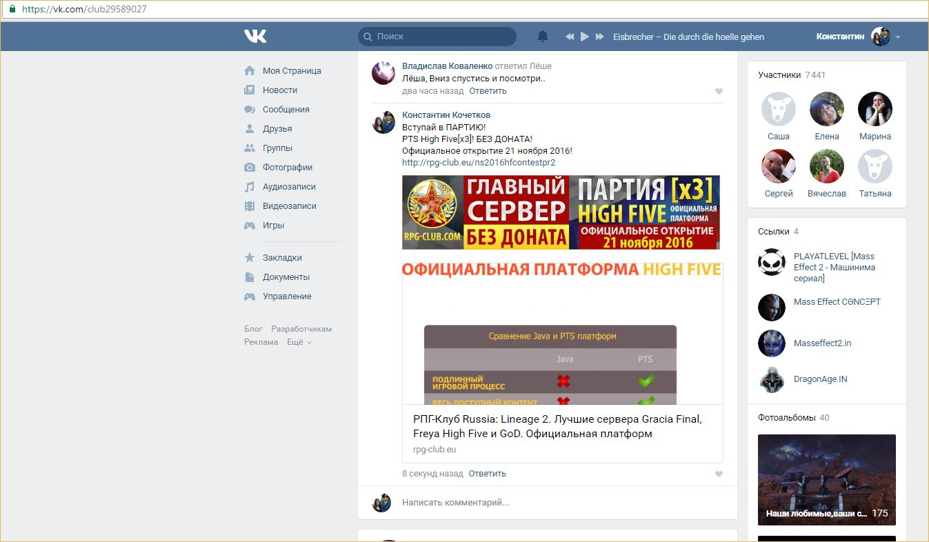The height and width of the screenshot is (542, 929).
Task: Open member Сергей avatar
Action: pyautogui.click(x=779, y=166)
